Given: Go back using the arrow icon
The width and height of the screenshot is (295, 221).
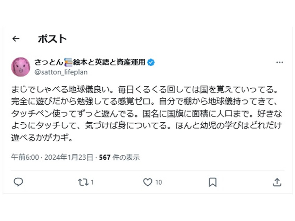Looking at the screenshot, I should coord(15,39).
